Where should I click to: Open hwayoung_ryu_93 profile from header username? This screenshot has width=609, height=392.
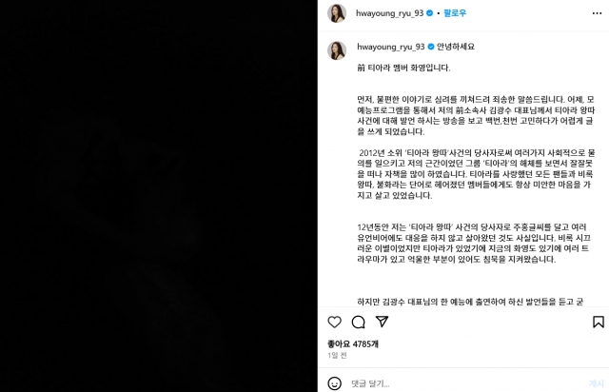tap(389, 13)
